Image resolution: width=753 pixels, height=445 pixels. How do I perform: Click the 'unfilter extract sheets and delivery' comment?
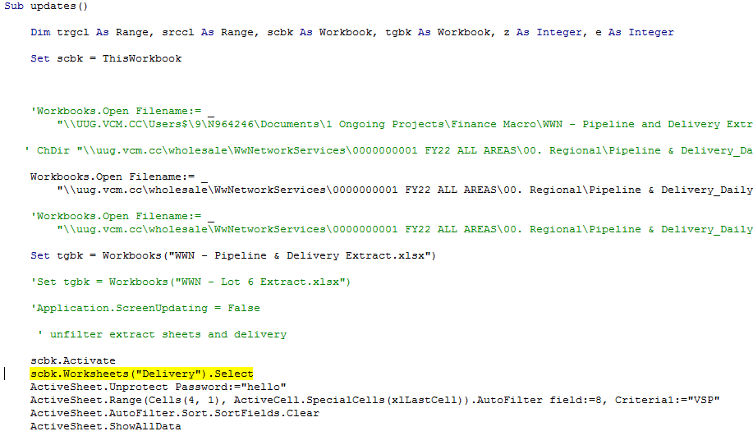(162, 335)
